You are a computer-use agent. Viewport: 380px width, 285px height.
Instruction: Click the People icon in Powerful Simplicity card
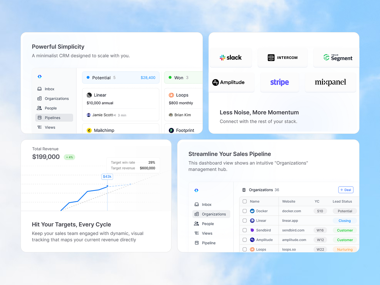point(40,108)
